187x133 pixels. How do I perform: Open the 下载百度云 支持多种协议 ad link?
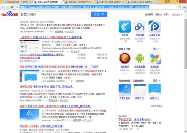134,119
